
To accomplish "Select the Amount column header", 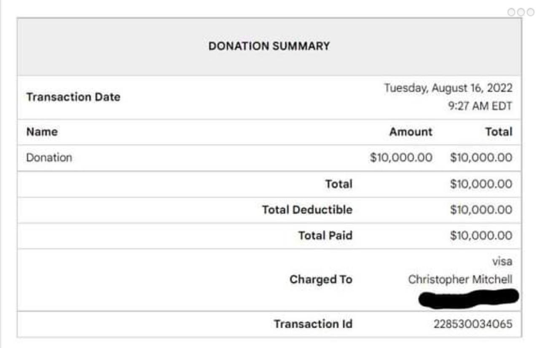I will (x=411, y=132).
